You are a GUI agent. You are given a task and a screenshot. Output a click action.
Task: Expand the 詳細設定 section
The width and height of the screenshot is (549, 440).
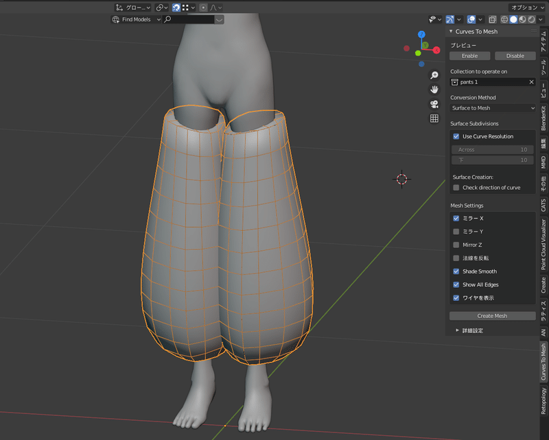pos(473,330)
